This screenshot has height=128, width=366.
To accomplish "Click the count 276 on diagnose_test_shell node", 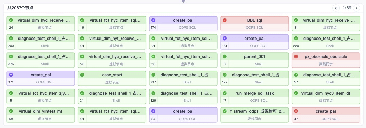I will [11, 64].
